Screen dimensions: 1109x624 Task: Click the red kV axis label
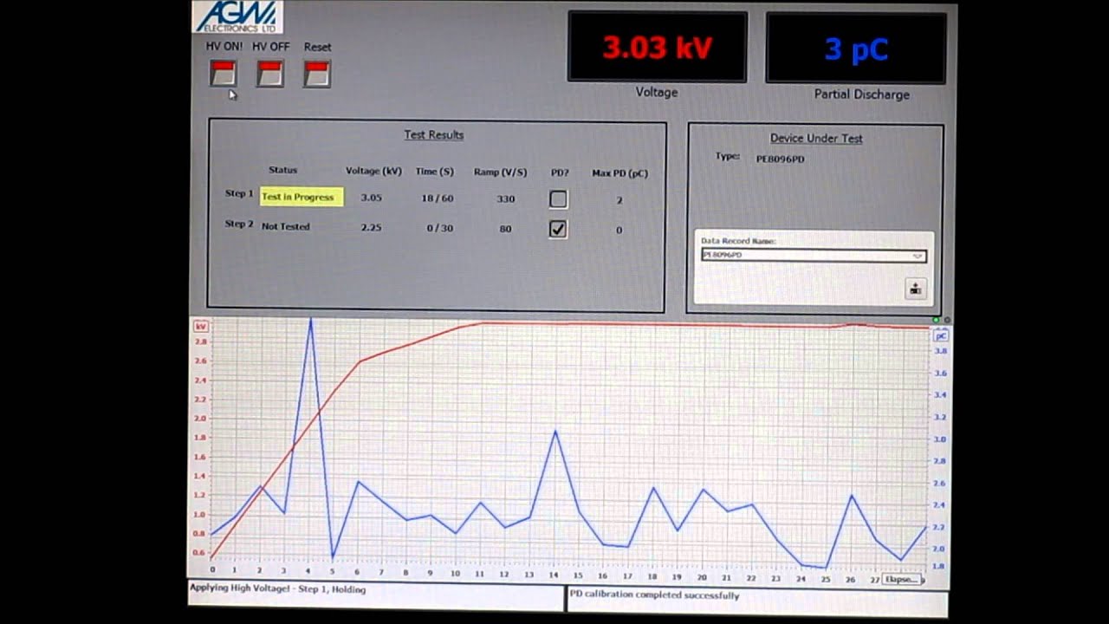tap(201, 326)
